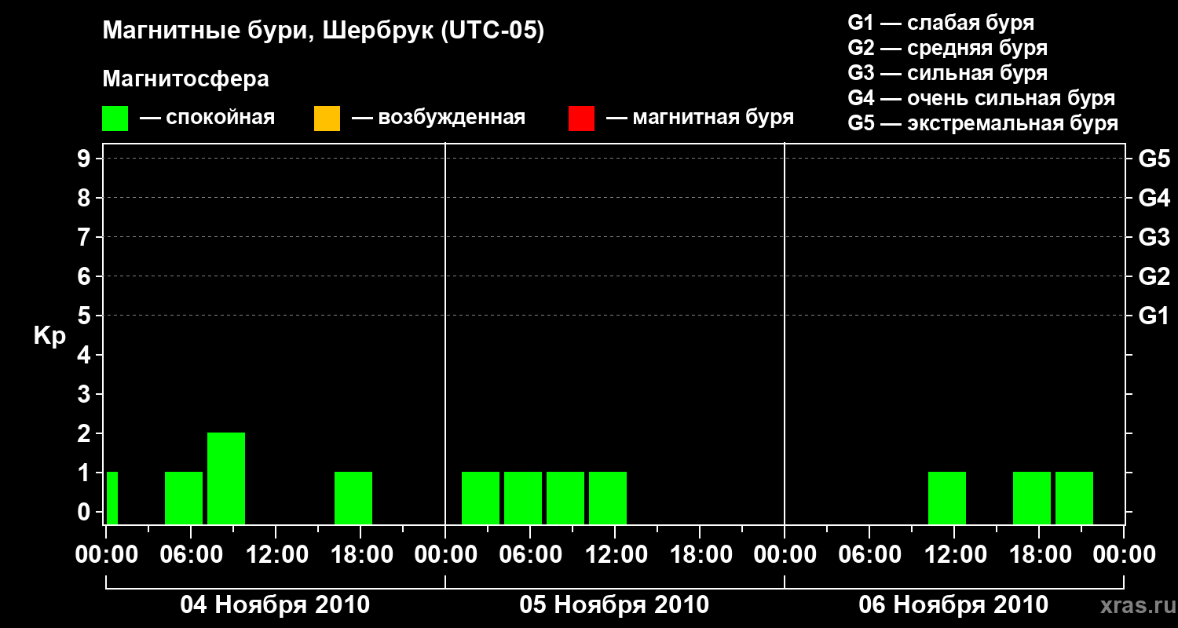
Task: Click the Kp 2 bar on 04 November
Action: (226, 478)
